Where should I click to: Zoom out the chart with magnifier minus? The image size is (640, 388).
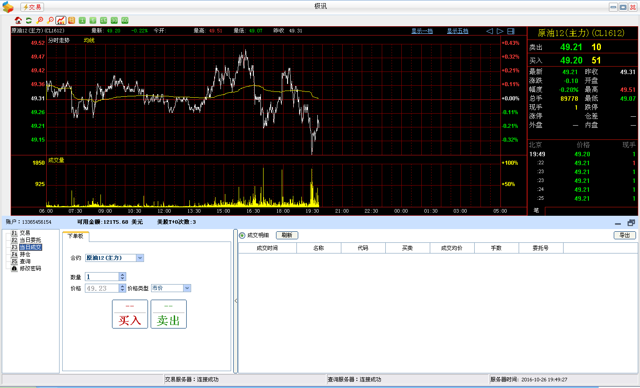tap(50, 20)
